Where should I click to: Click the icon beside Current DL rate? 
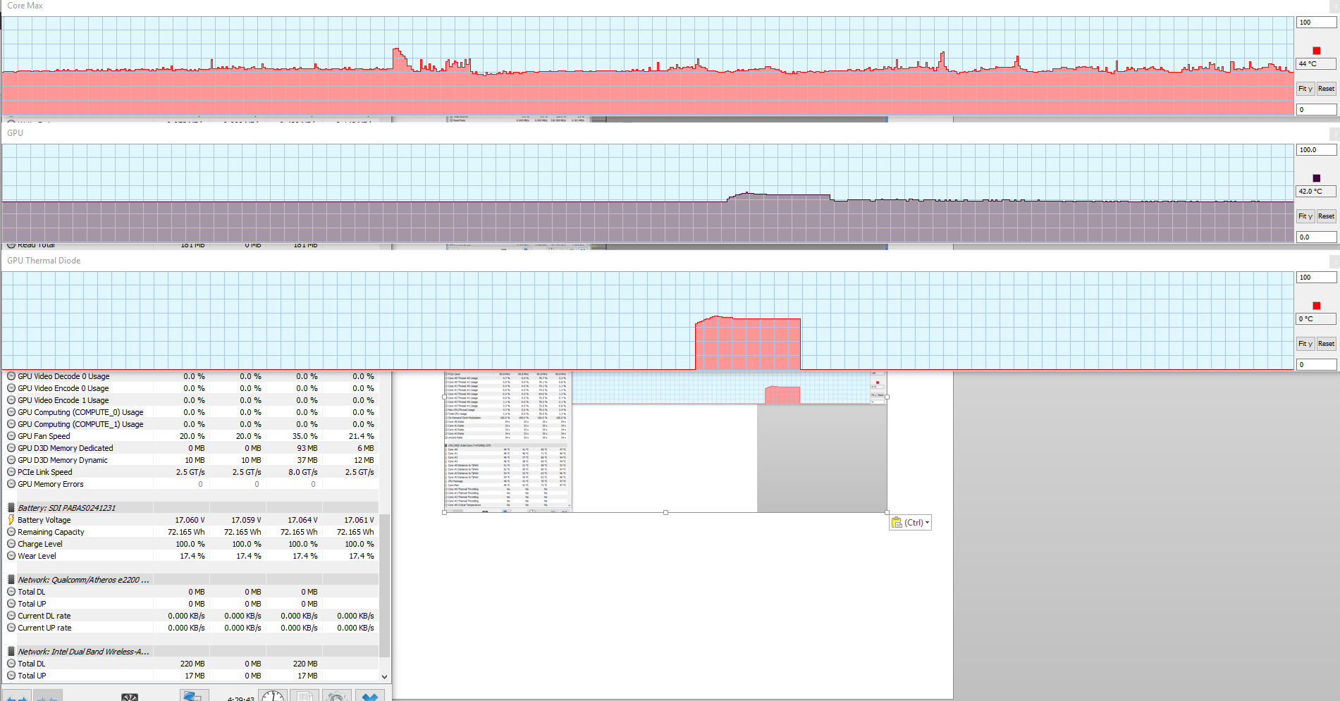[11, 616]
